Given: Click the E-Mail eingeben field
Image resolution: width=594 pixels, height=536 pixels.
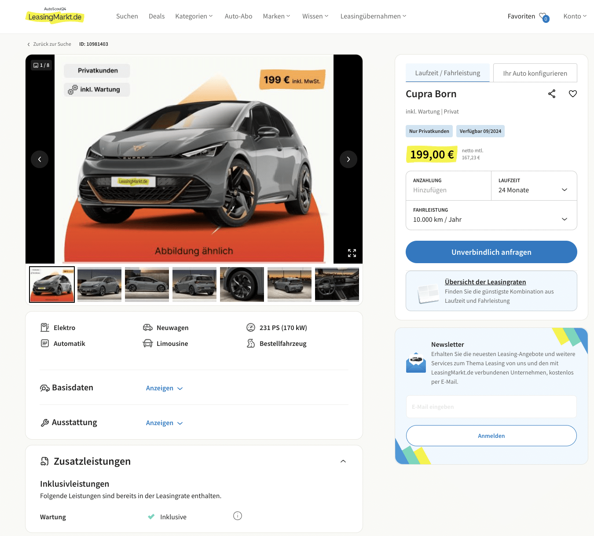Looking at the screenshot, I should (x=491, y=407).
